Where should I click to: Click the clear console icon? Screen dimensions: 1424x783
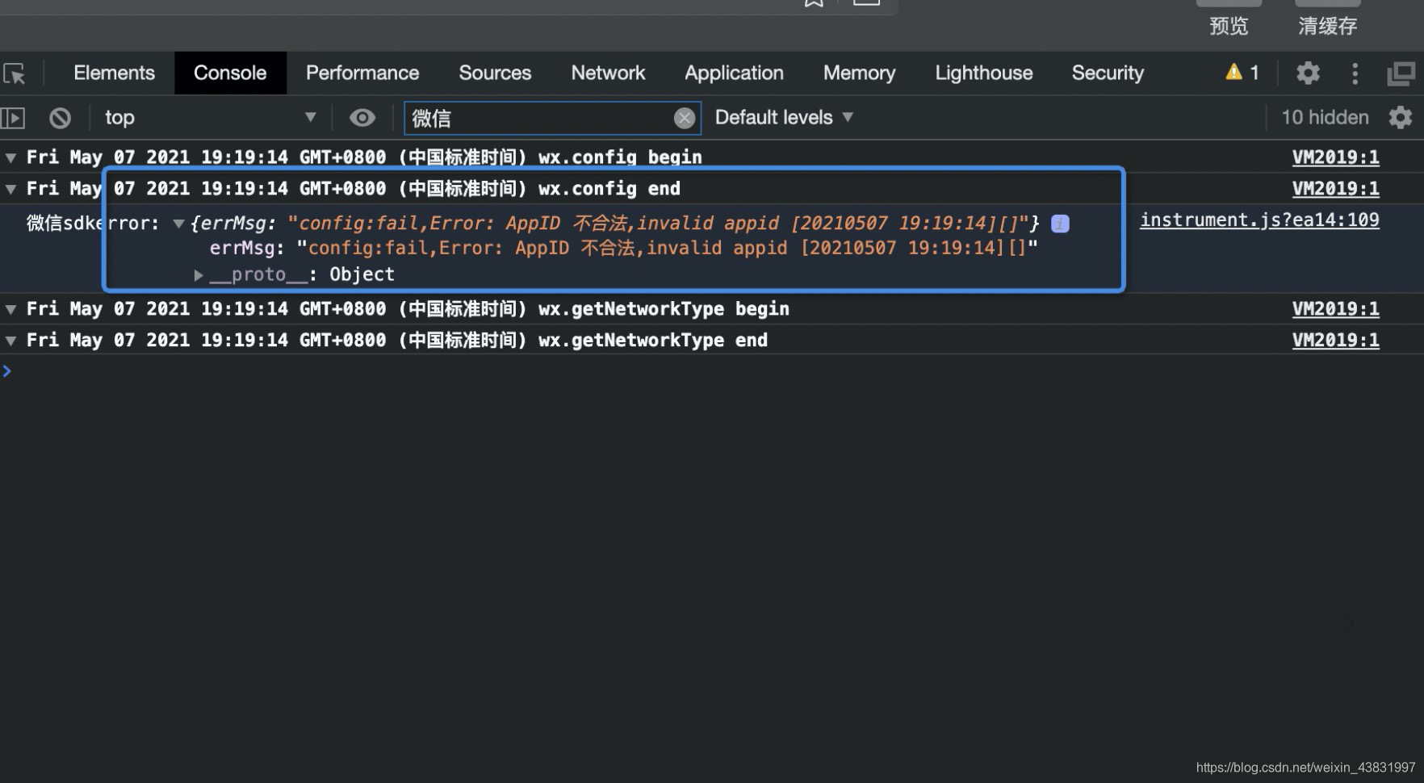(60, 118)
